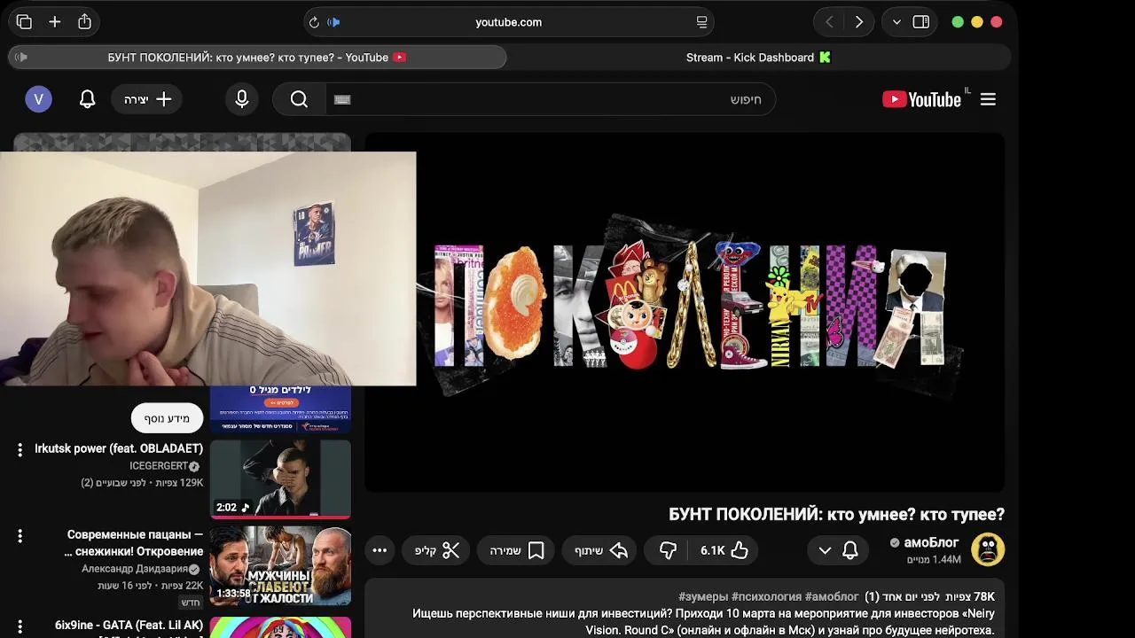The height and width of the screenshot is (638, 1135).
Task: Switch to Stream - Kick Dashboard tab
Action: (758, 58)
